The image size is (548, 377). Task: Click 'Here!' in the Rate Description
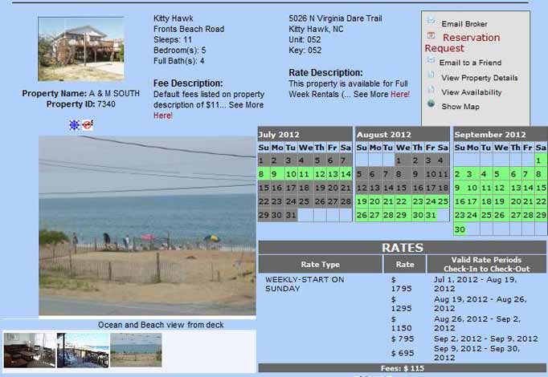click(399, 95)
